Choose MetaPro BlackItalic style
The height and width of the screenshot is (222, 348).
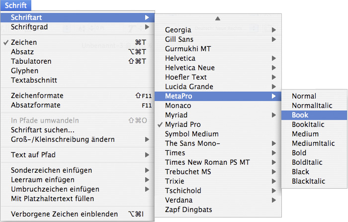click(314, 181)
